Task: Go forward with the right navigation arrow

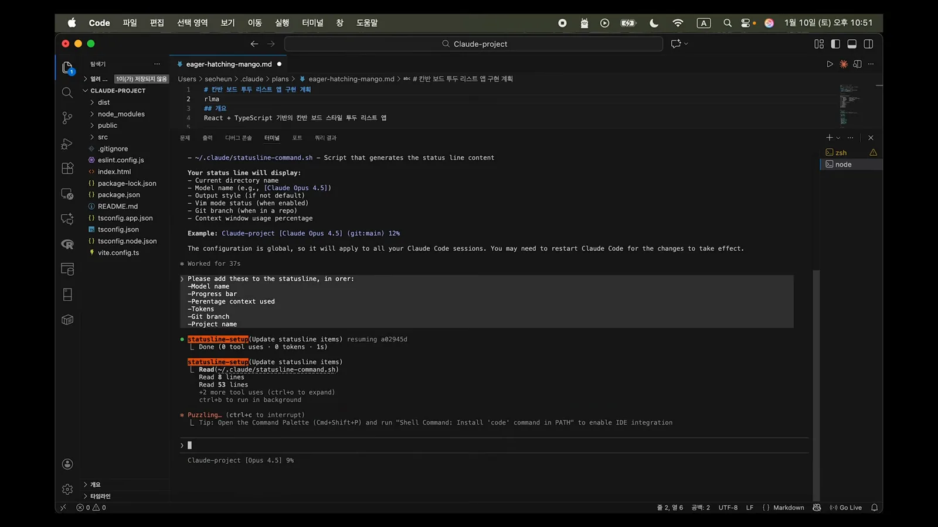Action: pos(271,44)
